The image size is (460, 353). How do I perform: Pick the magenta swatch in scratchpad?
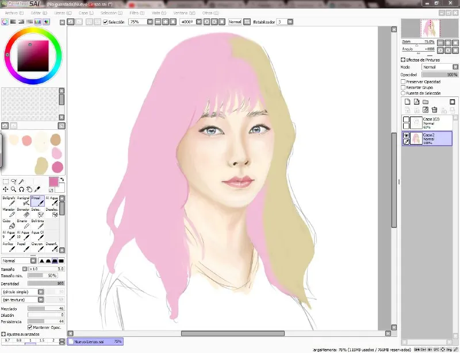pyautogui.click(x=57, y=167)
